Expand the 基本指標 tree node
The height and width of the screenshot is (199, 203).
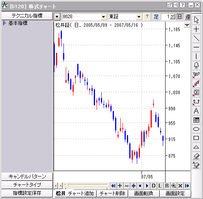[x=5, y=23]
